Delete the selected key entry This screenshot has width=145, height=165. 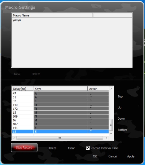coord(52,148)
